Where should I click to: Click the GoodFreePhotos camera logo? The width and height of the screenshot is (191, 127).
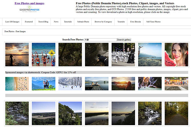pyautogui.click(x=29, y=9)
